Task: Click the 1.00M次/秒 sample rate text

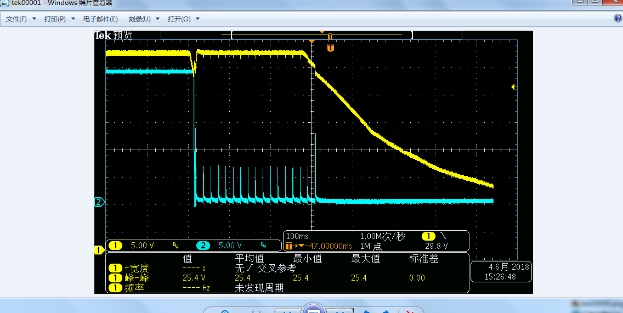Action: (382, 236)
